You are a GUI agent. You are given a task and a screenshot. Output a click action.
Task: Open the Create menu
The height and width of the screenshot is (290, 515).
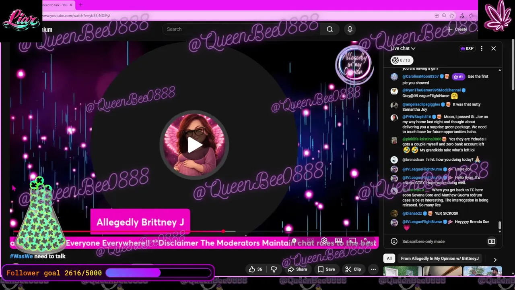pos(457,29)
